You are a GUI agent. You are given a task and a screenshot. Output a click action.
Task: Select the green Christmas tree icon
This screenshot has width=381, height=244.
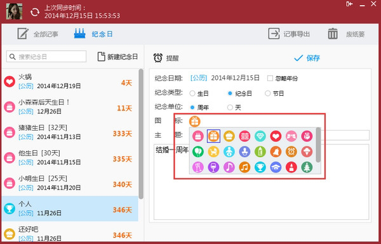(307, 167)
